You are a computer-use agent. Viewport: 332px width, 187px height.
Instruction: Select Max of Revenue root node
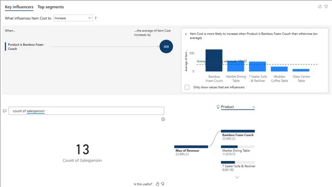[191, 151]
